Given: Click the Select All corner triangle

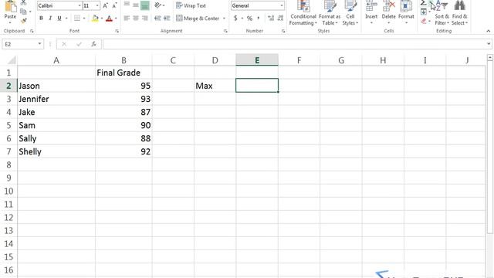Looking at the screenshot, I should coord(12,60).
